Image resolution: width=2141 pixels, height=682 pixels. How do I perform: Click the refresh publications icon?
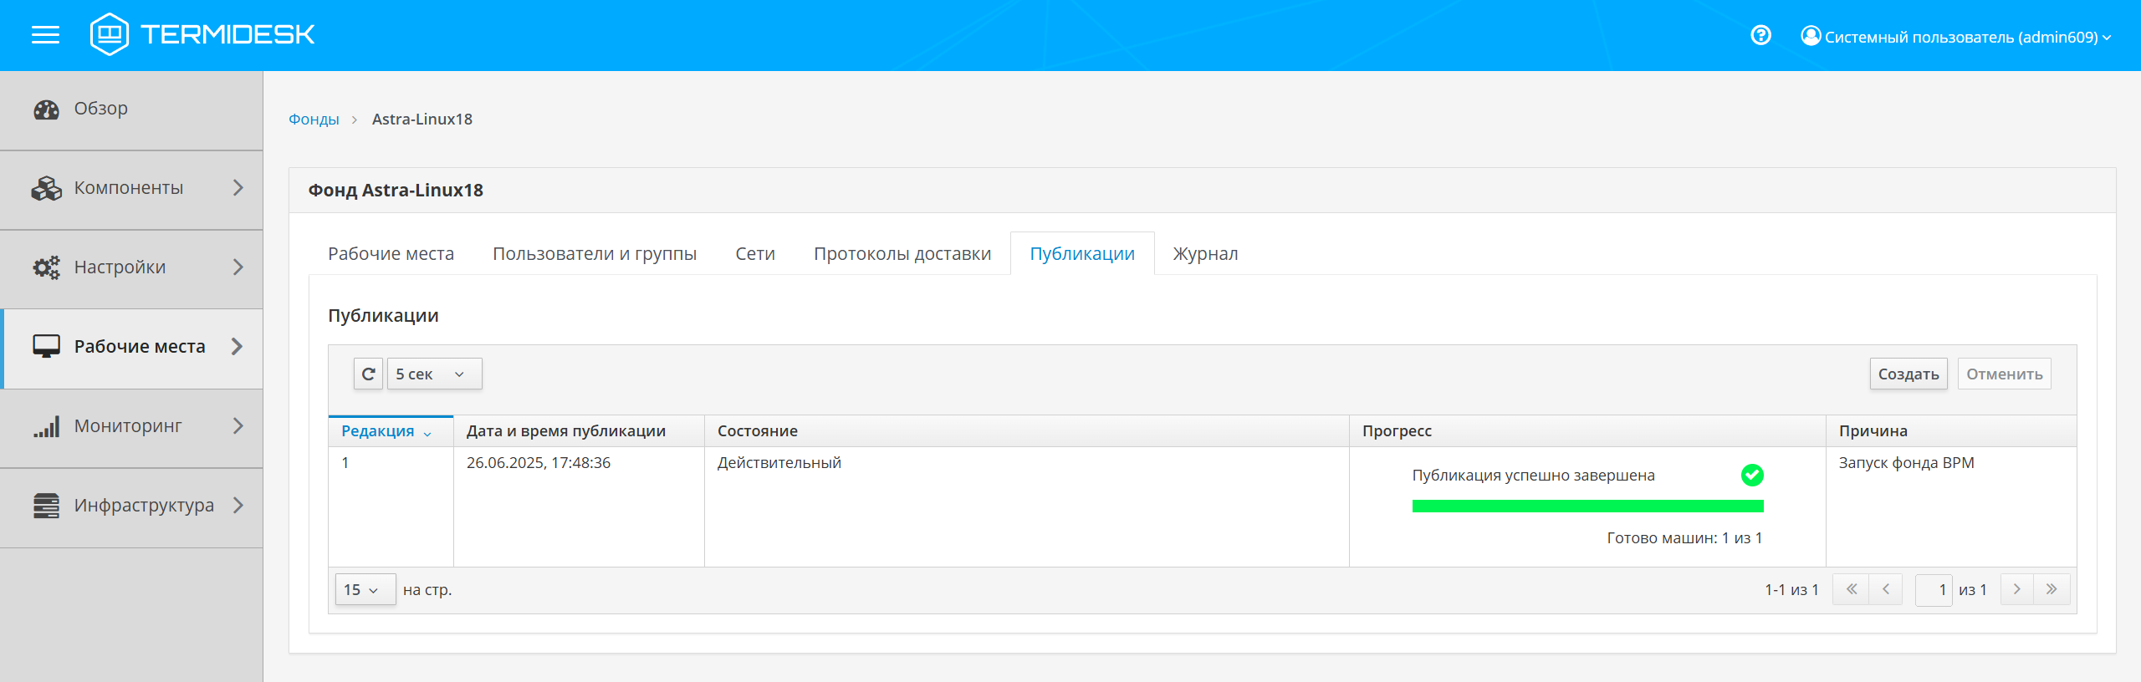coord(368,374)
